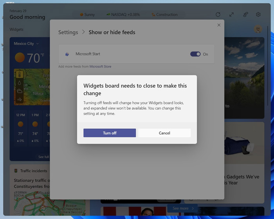The image size is (274, 219).
Task: Click the Good morning greeting
Action: pyautogui.click(x=27, y=17)
